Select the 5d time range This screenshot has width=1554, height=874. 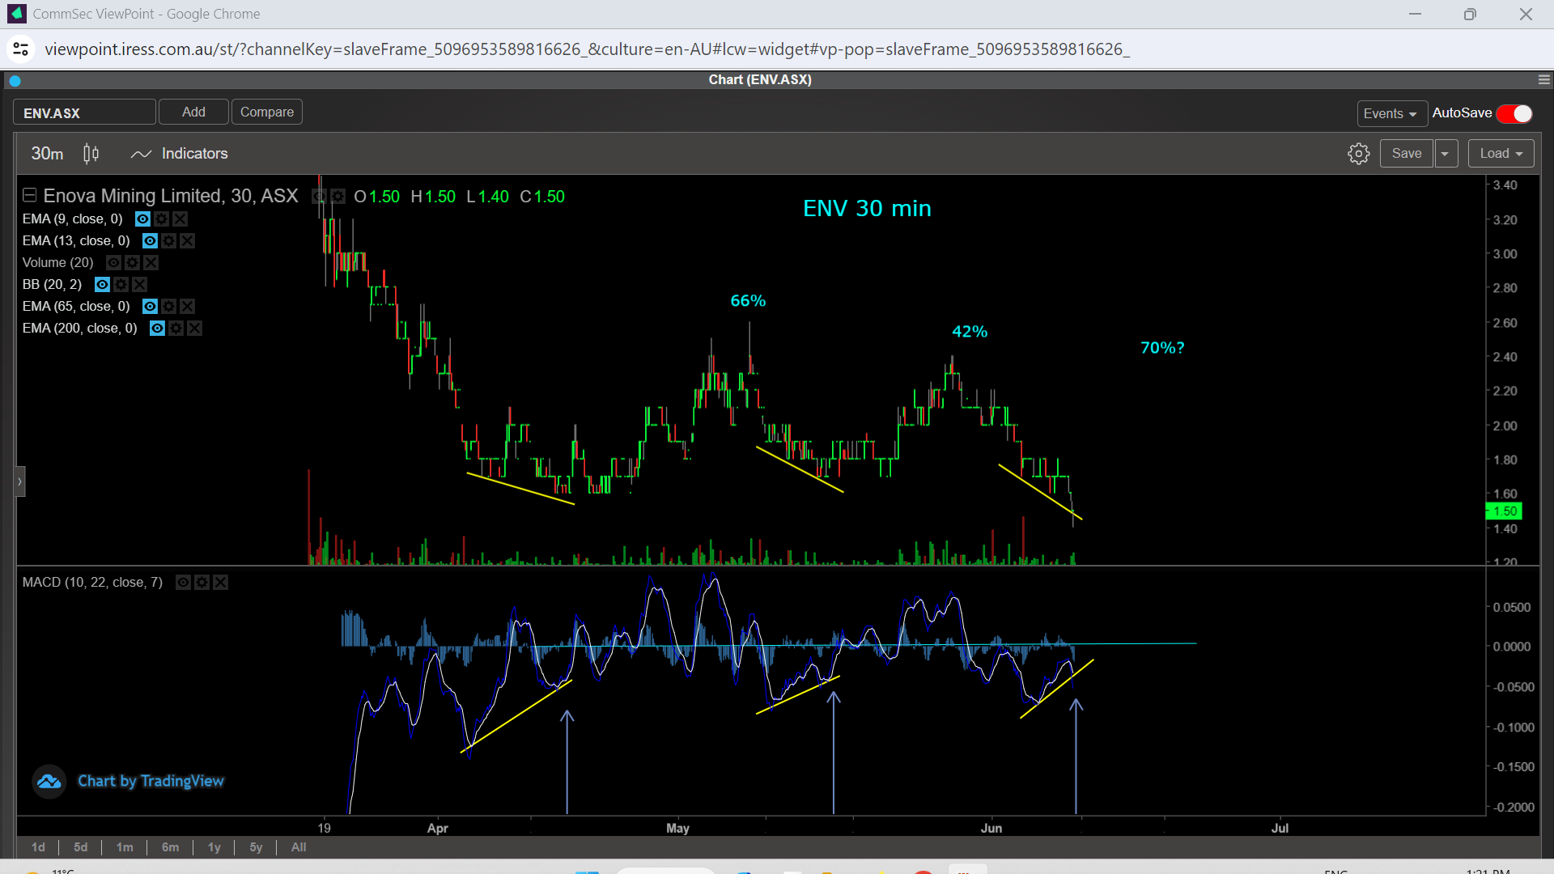tap(80, 847)
